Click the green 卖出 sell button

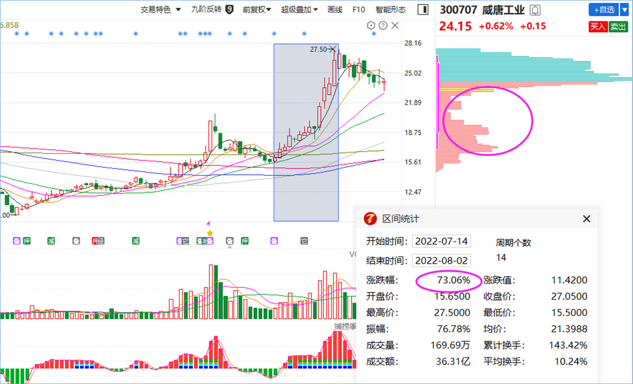pos(618,27)
